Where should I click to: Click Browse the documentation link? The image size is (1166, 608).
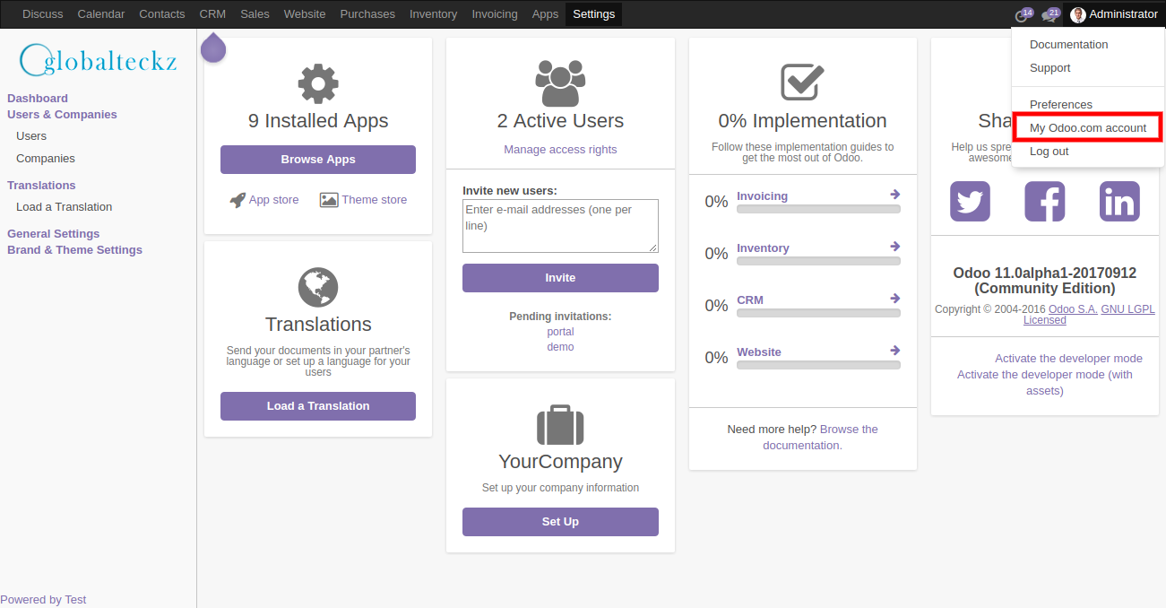point(820,437)
